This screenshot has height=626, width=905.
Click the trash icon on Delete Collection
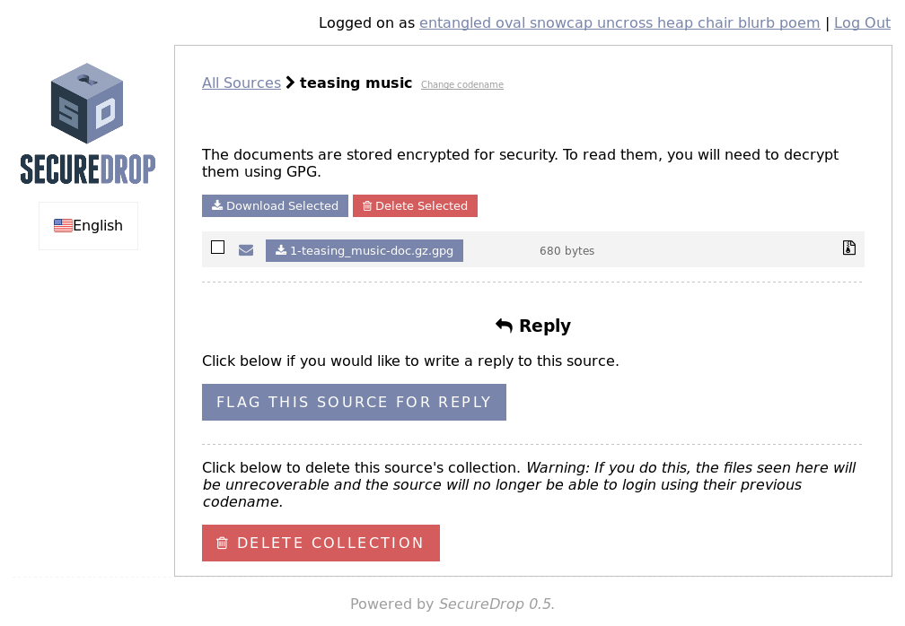[223, 543]
